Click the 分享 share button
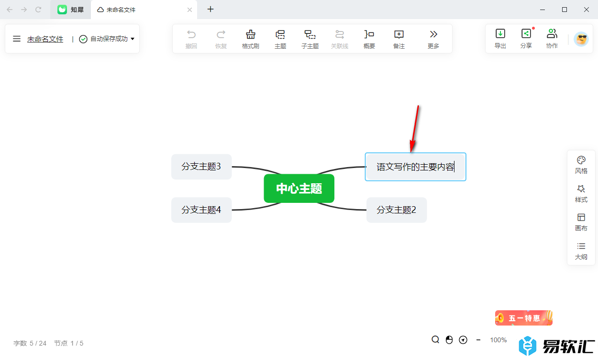Viewport: 598px width, 358px height. [526, 39]
